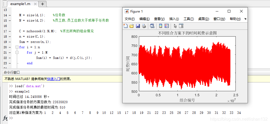The image size is (270, 124).
Task: Open the 桌面(D) menu in Figure 1
Action: coord(204,19)
